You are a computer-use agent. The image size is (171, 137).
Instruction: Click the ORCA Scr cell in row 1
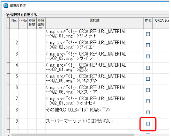pos(161,34)
